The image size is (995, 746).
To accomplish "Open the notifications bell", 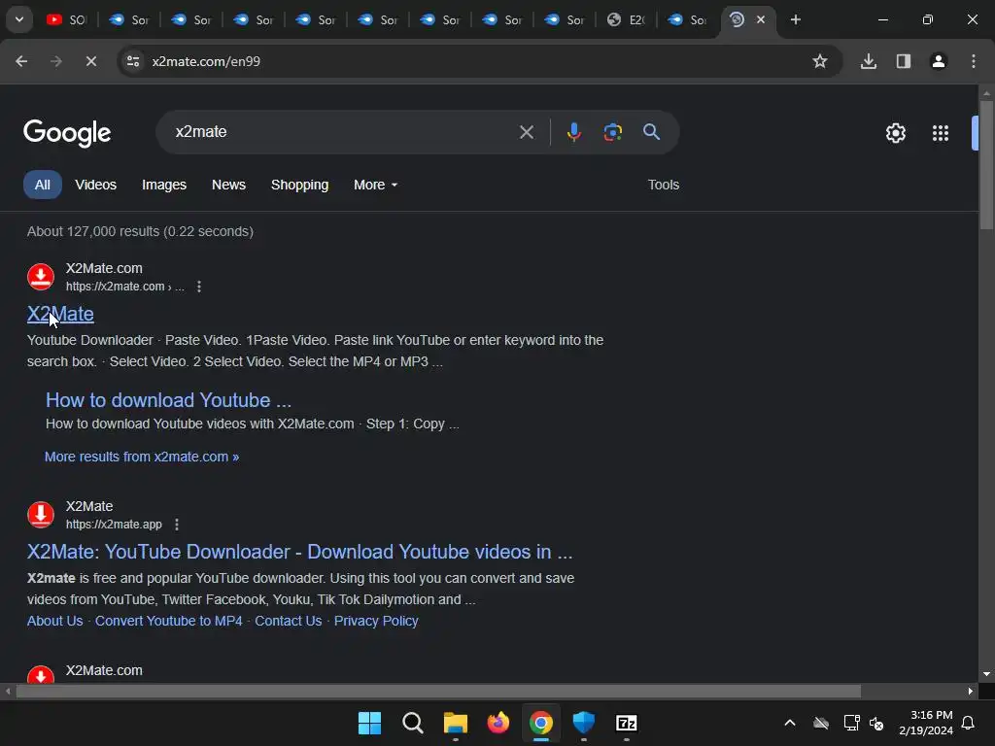I will click(x=969, y=723).
